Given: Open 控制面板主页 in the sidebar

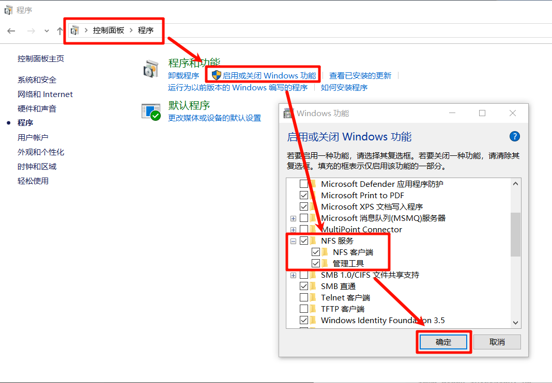Looking at the screenshot, I should tap(41, 59).
